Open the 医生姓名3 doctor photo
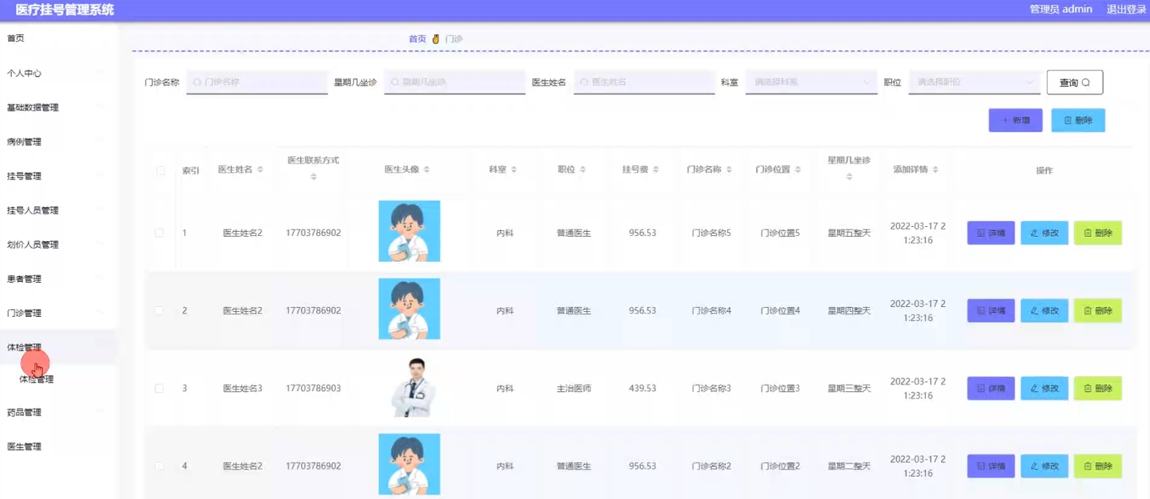The height and width of the screenshot is (499, 1150). point(414,387)
